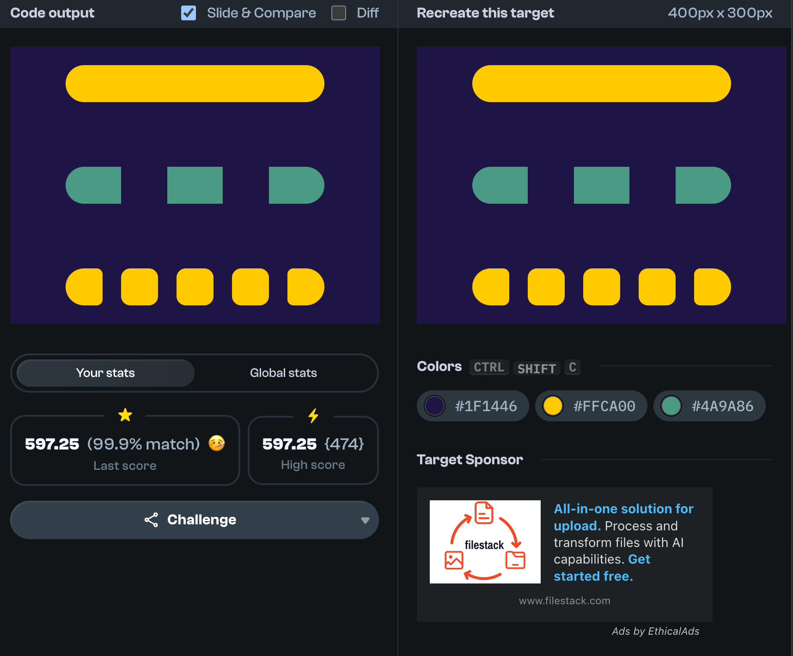
Task: Open the 'Get started free' link
Action: click(593, 576)
